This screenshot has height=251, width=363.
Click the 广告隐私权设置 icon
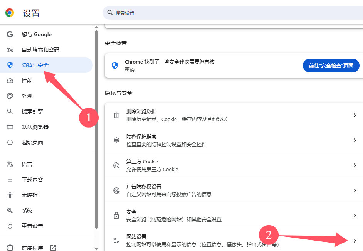[116, 190]
